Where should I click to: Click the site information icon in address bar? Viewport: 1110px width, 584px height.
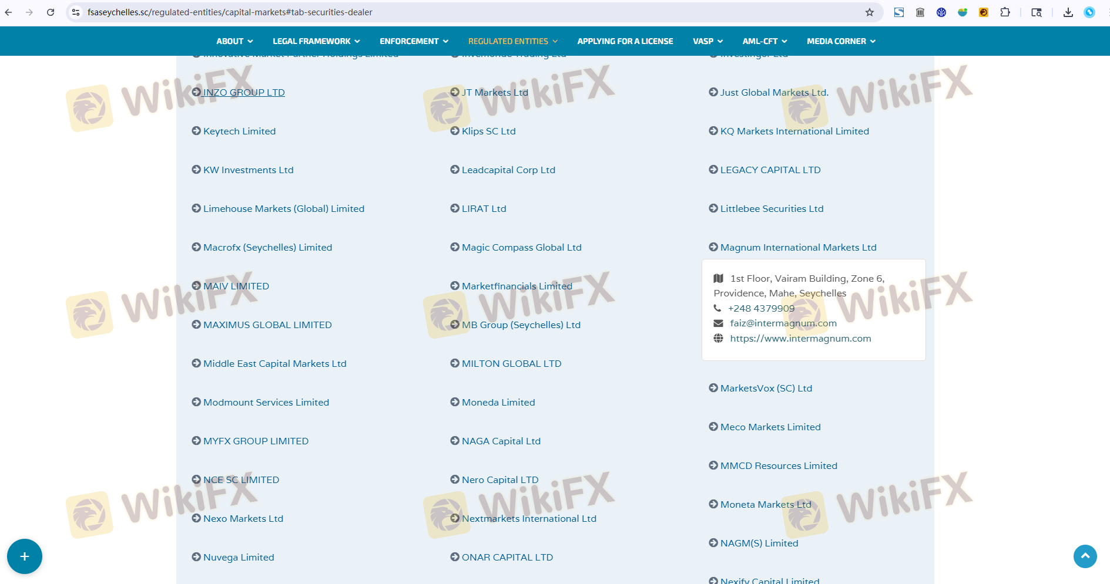pyautogui.click(x=76, y=12)
